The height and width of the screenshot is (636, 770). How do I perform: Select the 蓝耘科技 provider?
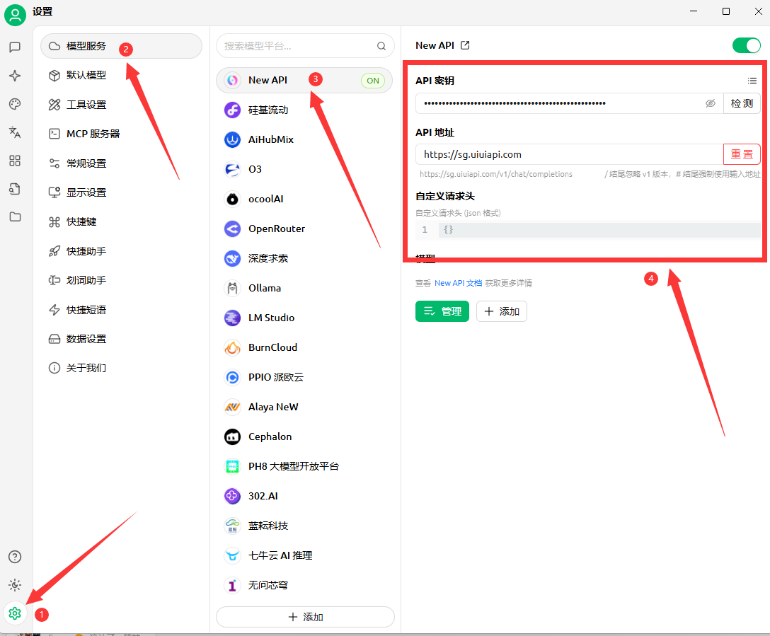click(x=304, y=526)
